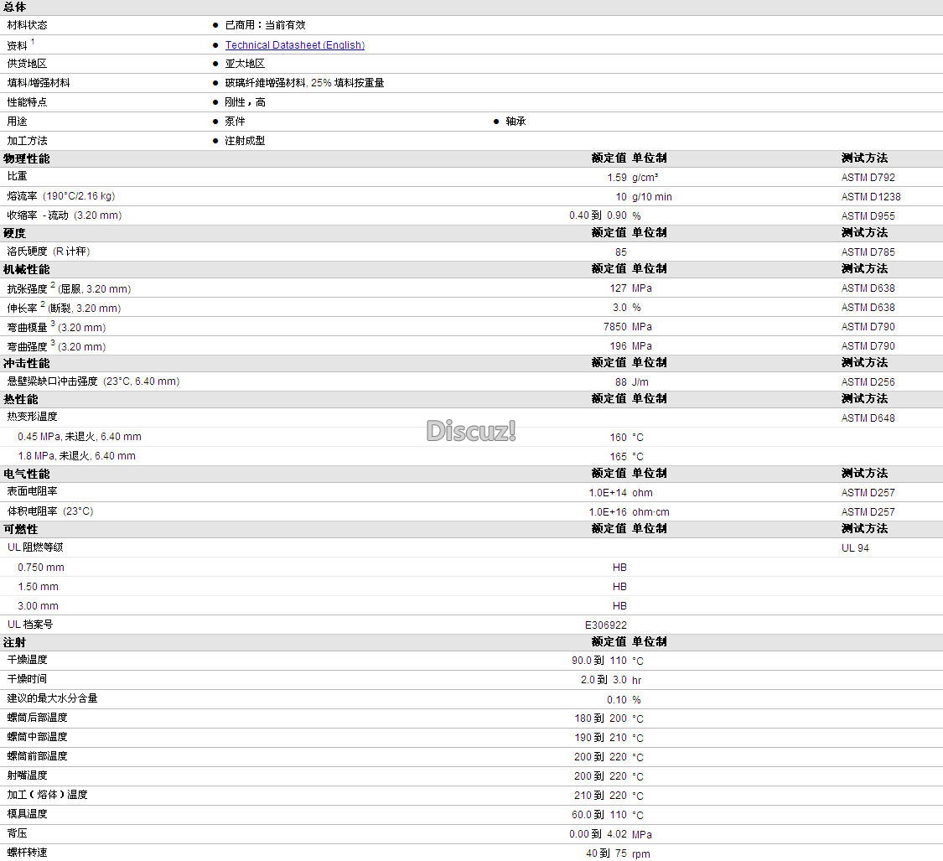Image resolution: width=943 pixels, height=861 pixels.
Task: Select the 注射成型 processing method
Action: [245, 141]
